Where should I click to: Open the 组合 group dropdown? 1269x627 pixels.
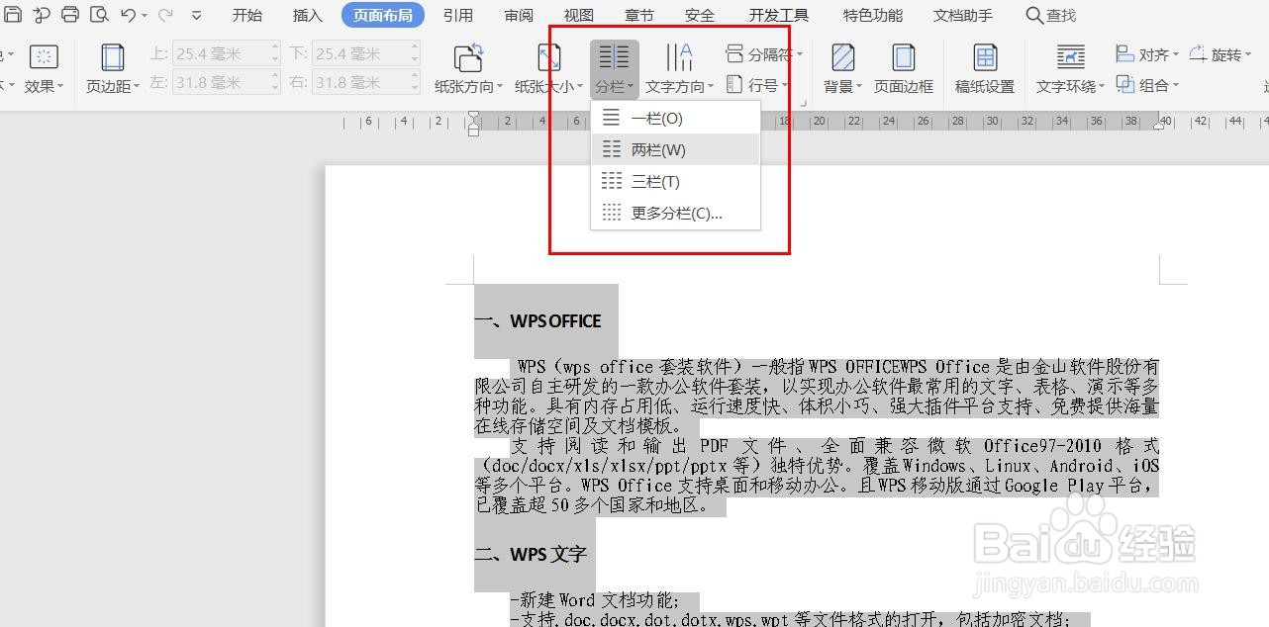(1147, 85)
